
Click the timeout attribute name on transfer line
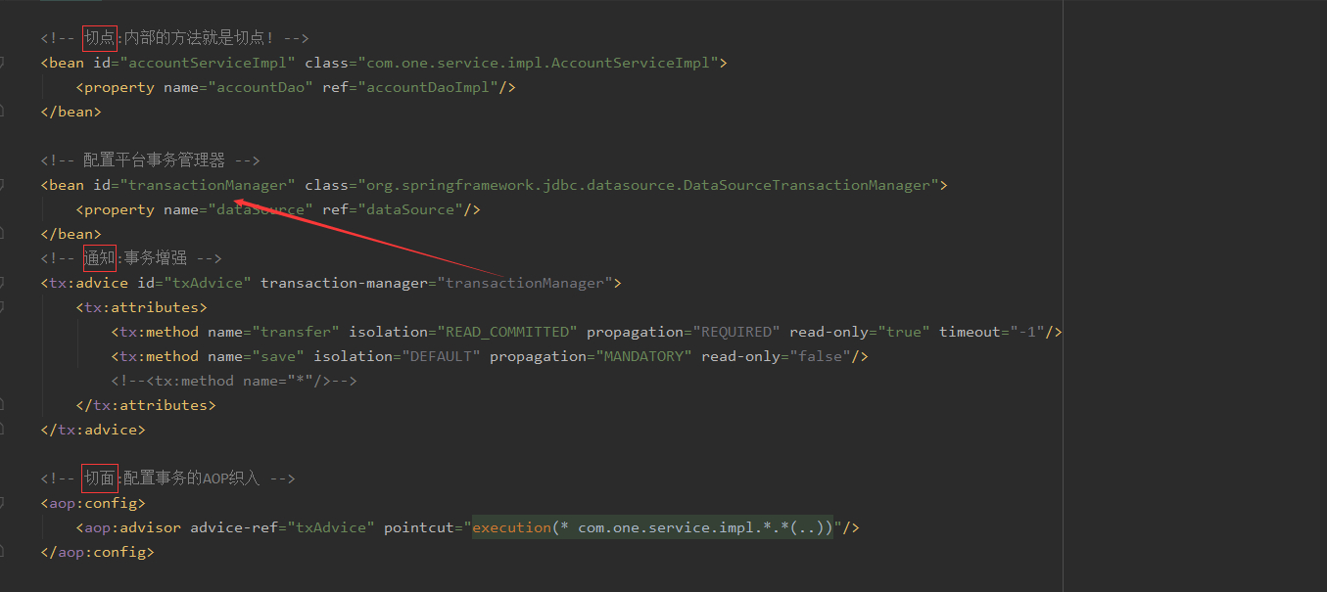(970, 332)
